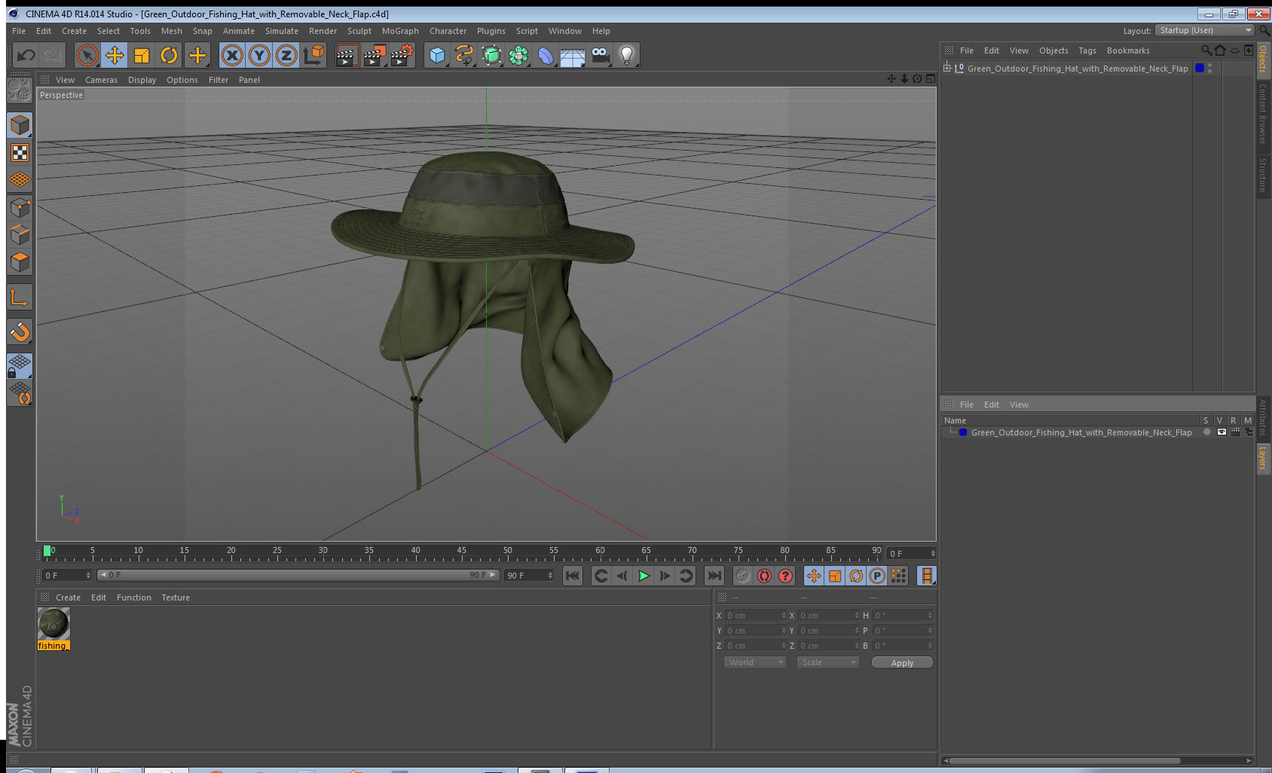Toggle rotation keyframe recording
1272x773 pixels.
856,576
